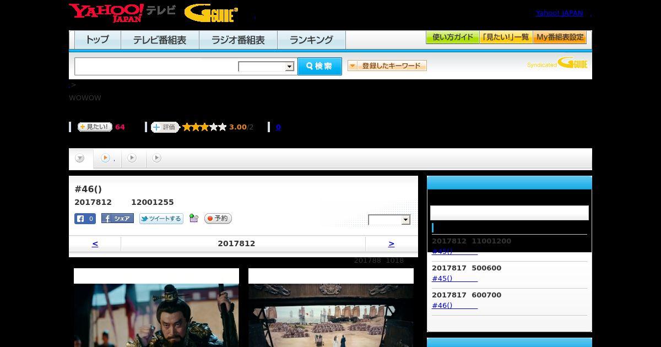
Task: Schedule recording with the 予約 button
Action: pyautogui.click(x=218, y=219)
